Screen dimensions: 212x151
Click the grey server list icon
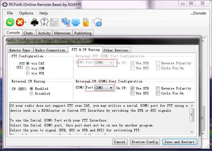(x=54, y=22)
